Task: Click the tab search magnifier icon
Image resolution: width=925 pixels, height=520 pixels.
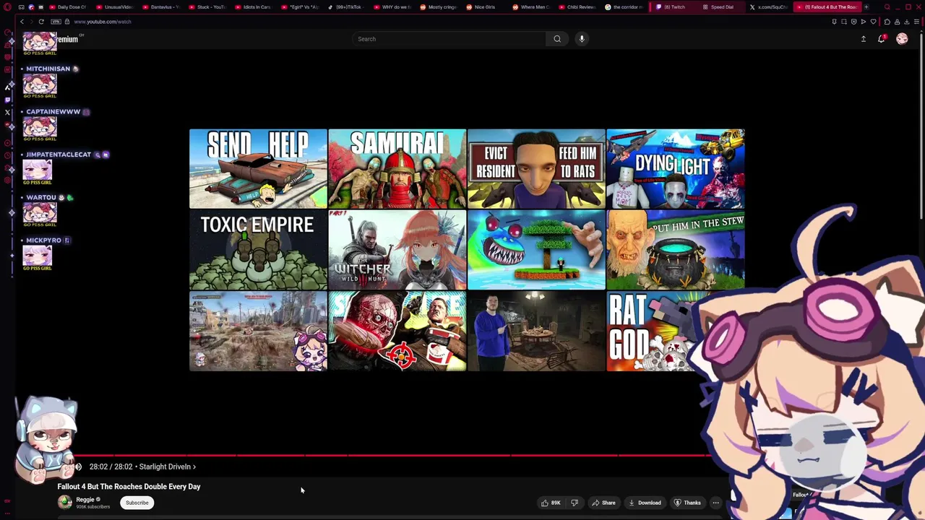Action: [x=887, y=7]
